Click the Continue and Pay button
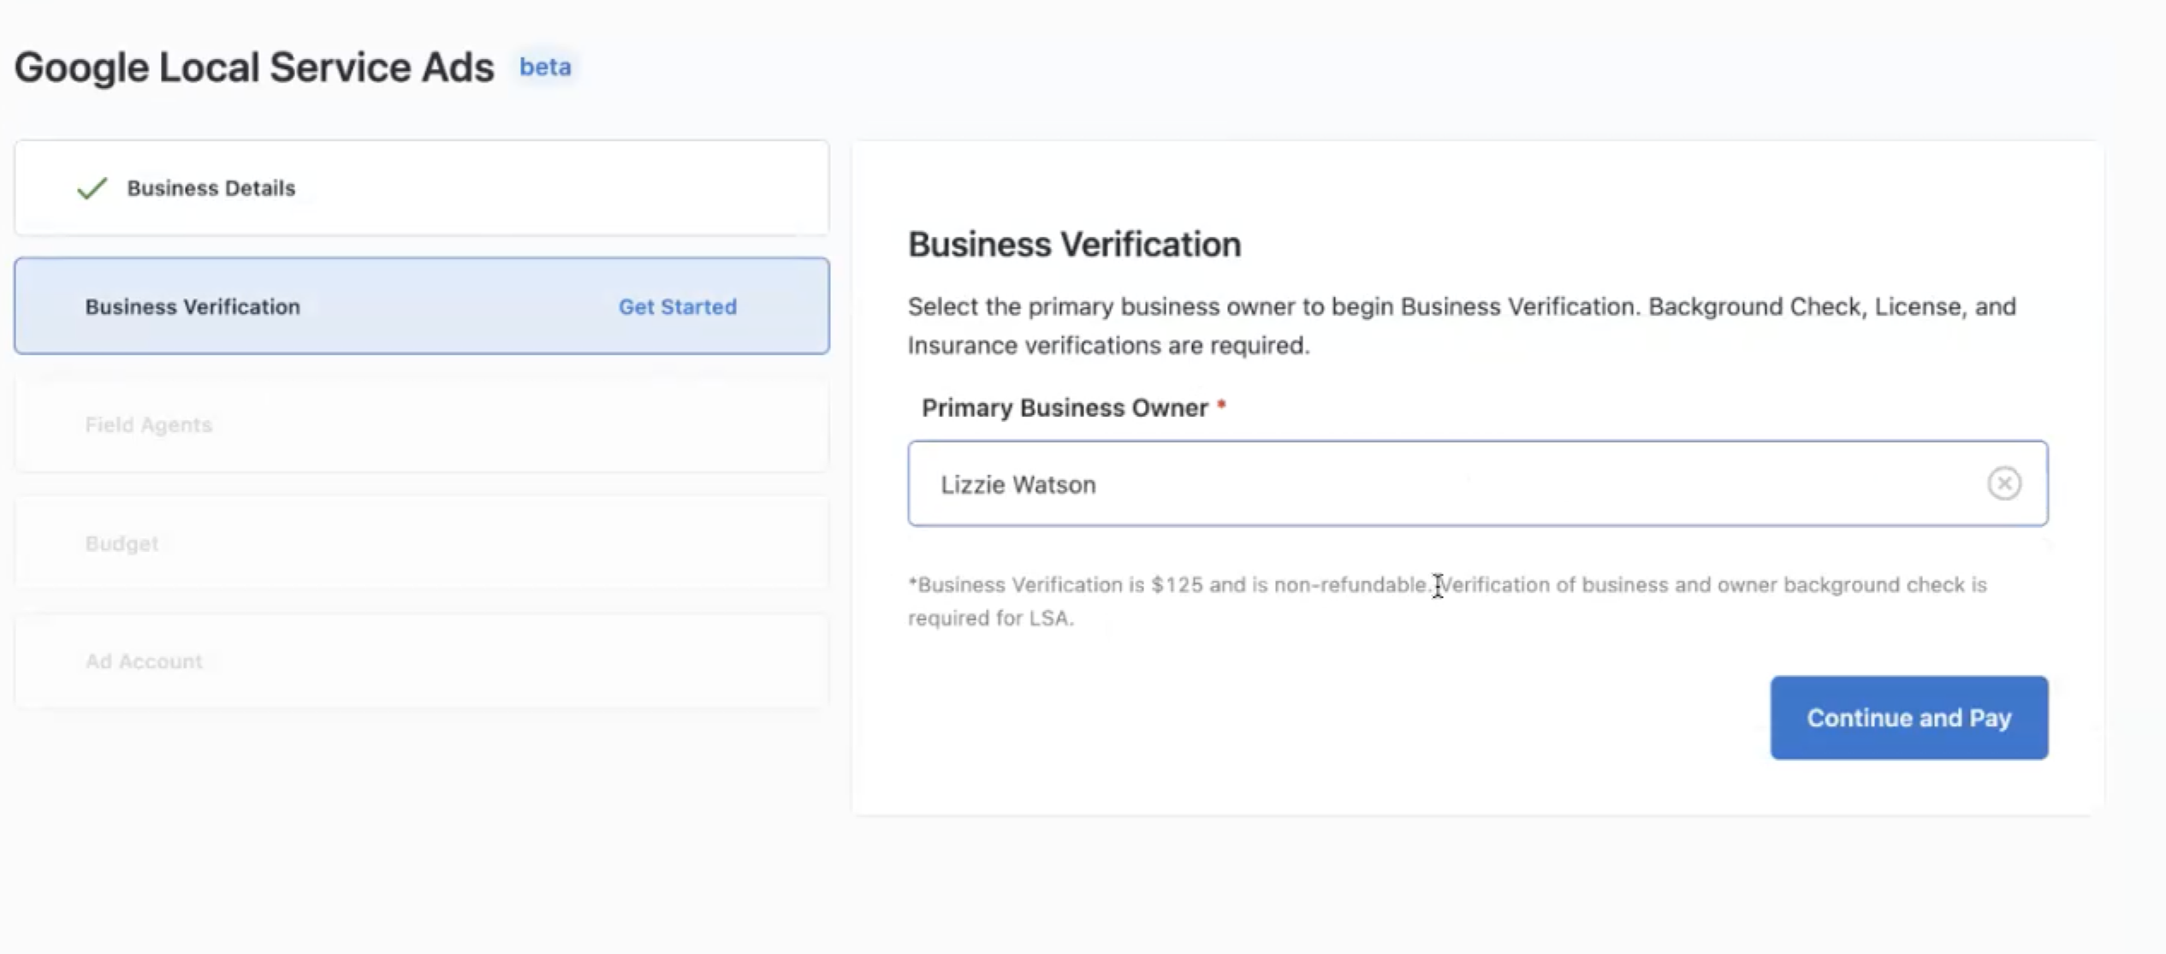 tap(1908, 717)
